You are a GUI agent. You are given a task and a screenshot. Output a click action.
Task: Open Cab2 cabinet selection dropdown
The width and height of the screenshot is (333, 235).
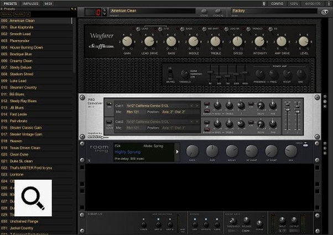(157, 122)
